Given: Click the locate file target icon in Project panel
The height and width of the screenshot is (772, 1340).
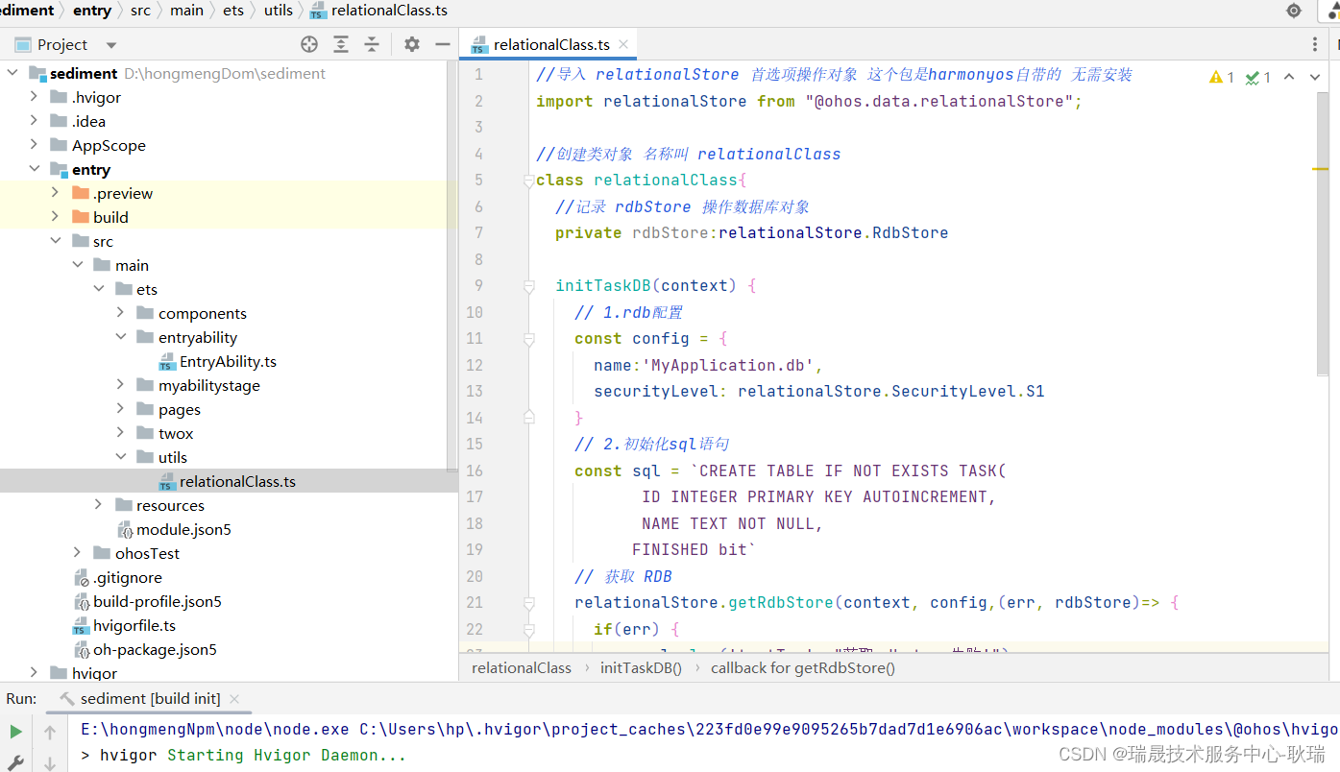Looking at the screenshot, I should point(309,44).
